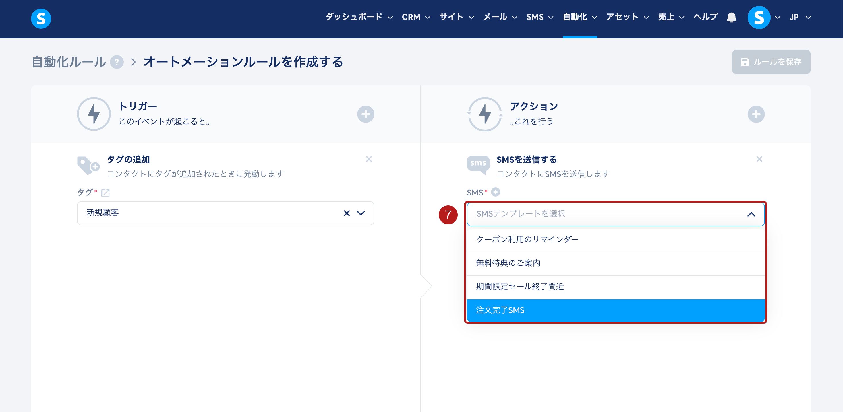Select 期間限定セール終了間近 template

pyautogui.click(x=615, y=287)
